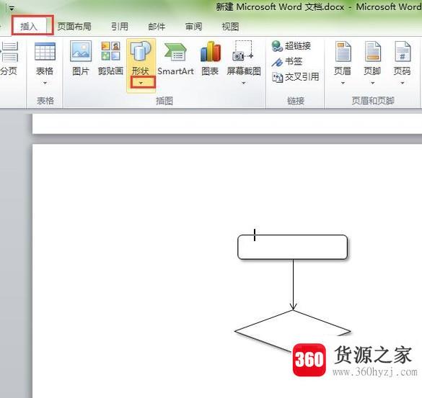This screenshot has width=422, height=398.
Task: Expand the 页脚 dropdown arrow
Action: (x=373, y=83)
